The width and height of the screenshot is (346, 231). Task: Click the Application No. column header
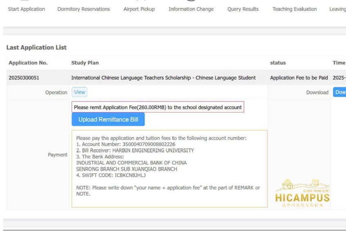[x=28, y=63]
